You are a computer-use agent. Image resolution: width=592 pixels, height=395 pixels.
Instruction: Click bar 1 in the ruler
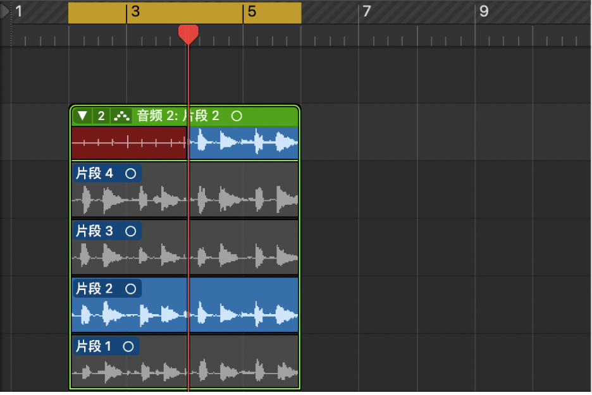(x=19, y=11)
